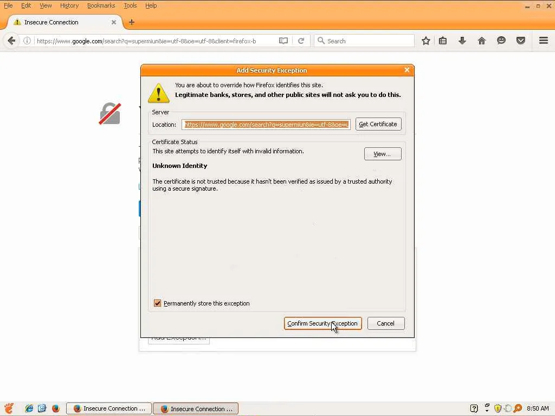555x416 pixels.
Task: Open the Downloads arrow icon
Action: tap(462, 41)
